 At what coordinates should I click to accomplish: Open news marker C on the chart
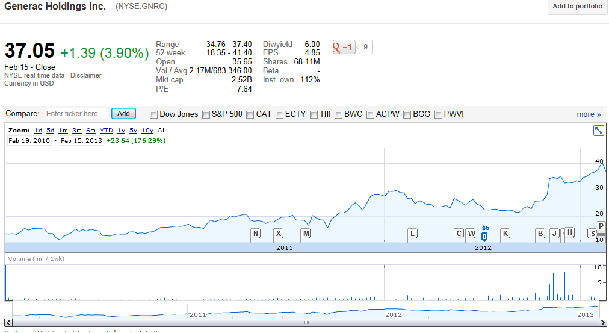click(459, 234)
